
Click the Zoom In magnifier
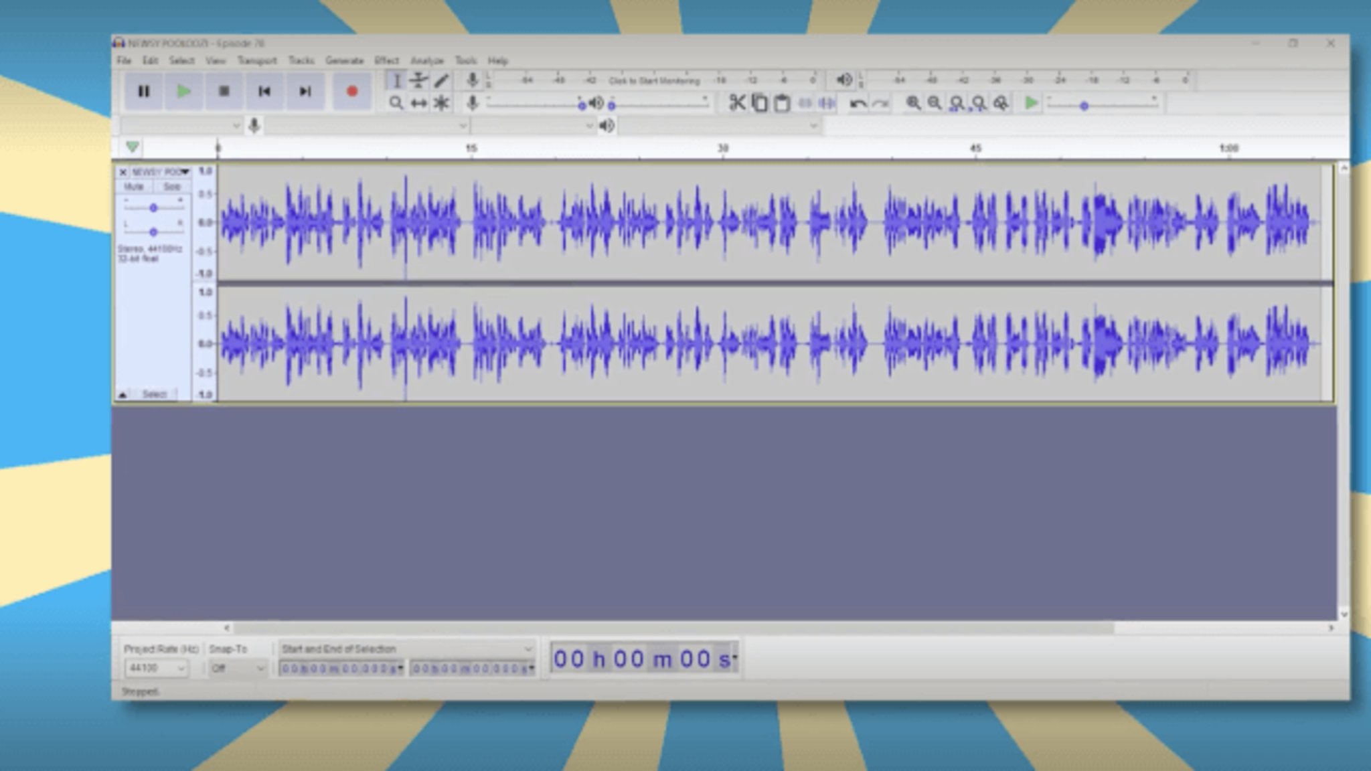tap(913, 103)
